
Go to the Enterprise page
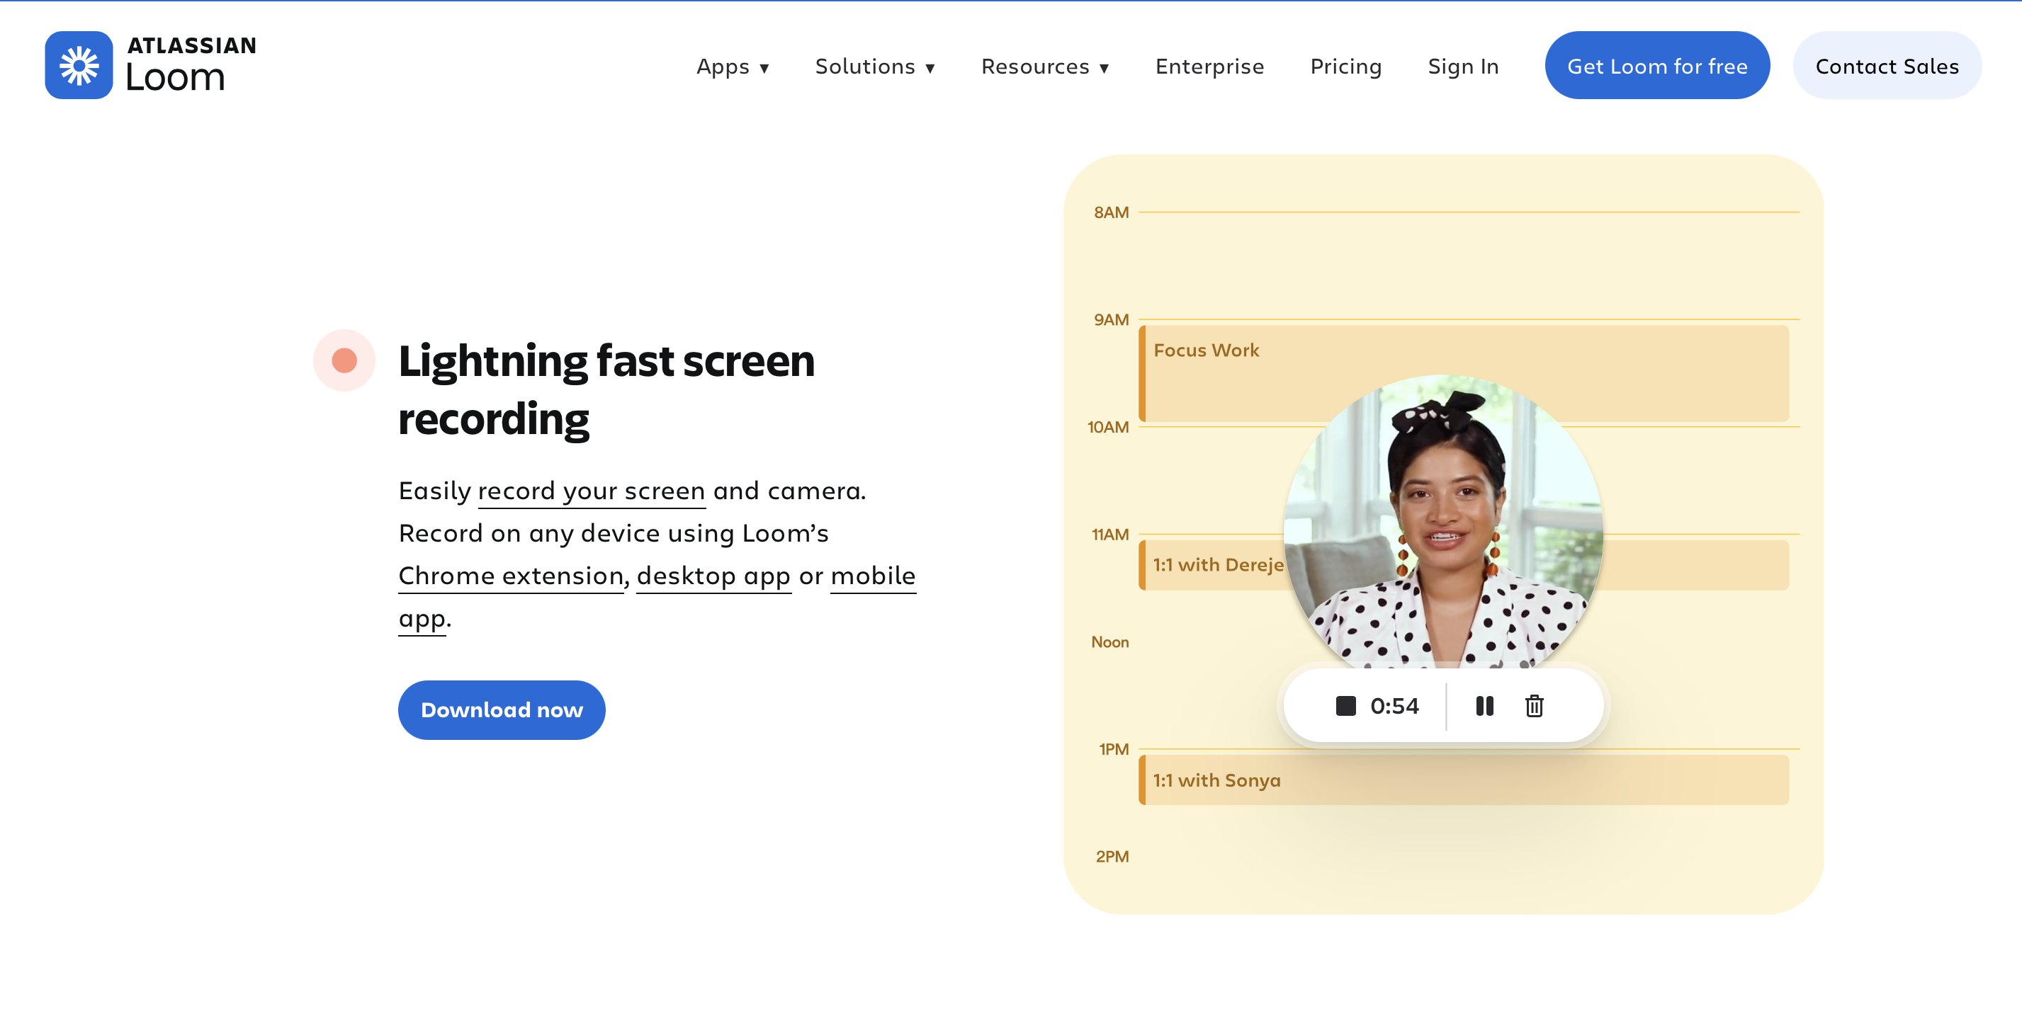pyautogui.click(x=1209, y=67)
